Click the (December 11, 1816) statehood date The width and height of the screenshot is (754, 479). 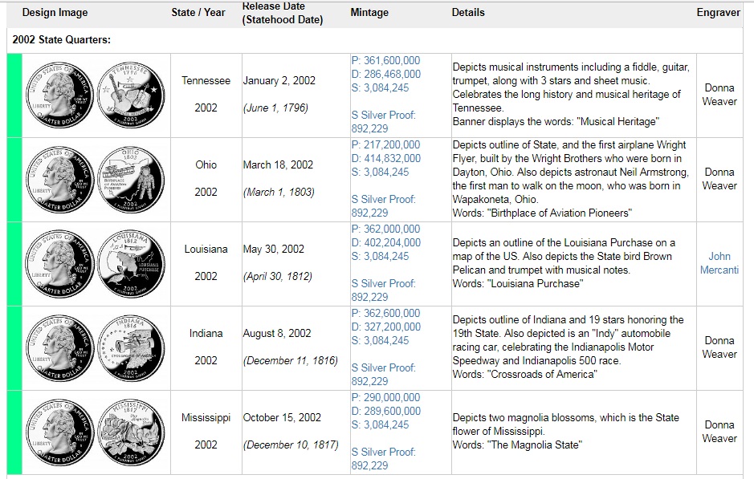point(291,360)
